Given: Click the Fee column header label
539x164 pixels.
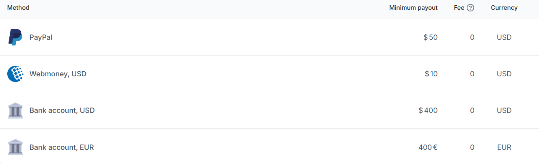Looking at the screenshot, I should pyautogui.click(x=459, y=8).
